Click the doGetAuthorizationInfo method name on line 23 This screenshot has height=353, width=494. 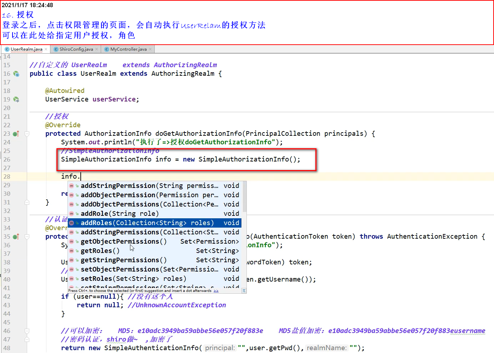click(x=199, y=134)
